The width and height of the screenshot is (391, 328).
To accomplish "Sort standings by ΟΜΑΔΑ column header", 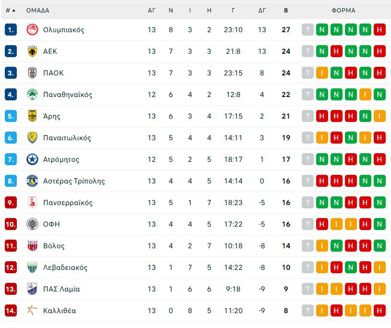I will (x=37, y=10).
